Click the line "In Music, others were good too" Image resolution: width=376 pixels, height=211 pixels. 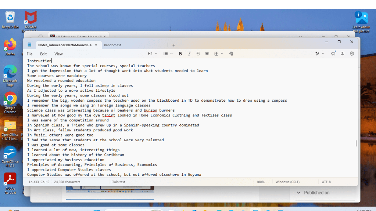(60, 135)
